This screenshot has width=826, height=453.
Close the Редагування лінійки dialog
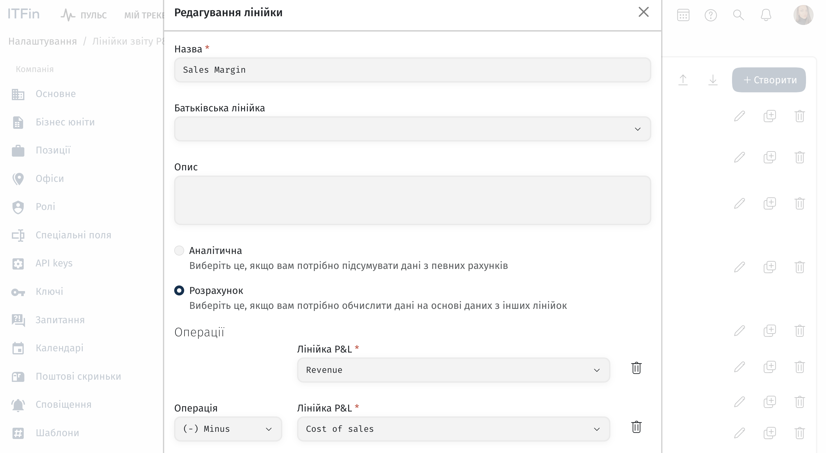[x=643, y=12]
